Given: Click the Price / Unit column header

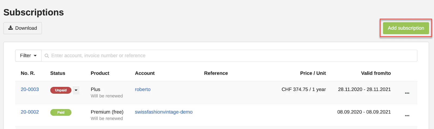Looking at the screenshot, I should [x=313, y=73].
